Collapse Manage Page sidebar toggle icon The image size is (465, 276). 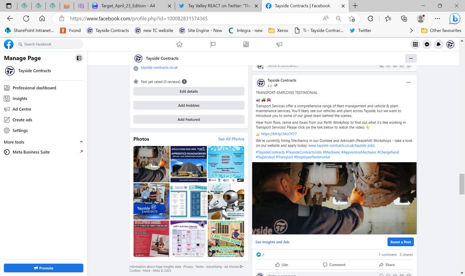coord(79,58)
